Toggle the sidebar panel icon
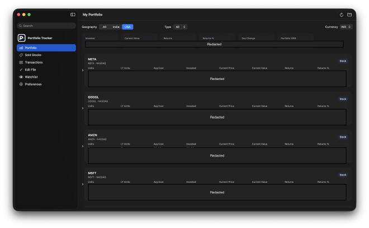 [73, 15]
